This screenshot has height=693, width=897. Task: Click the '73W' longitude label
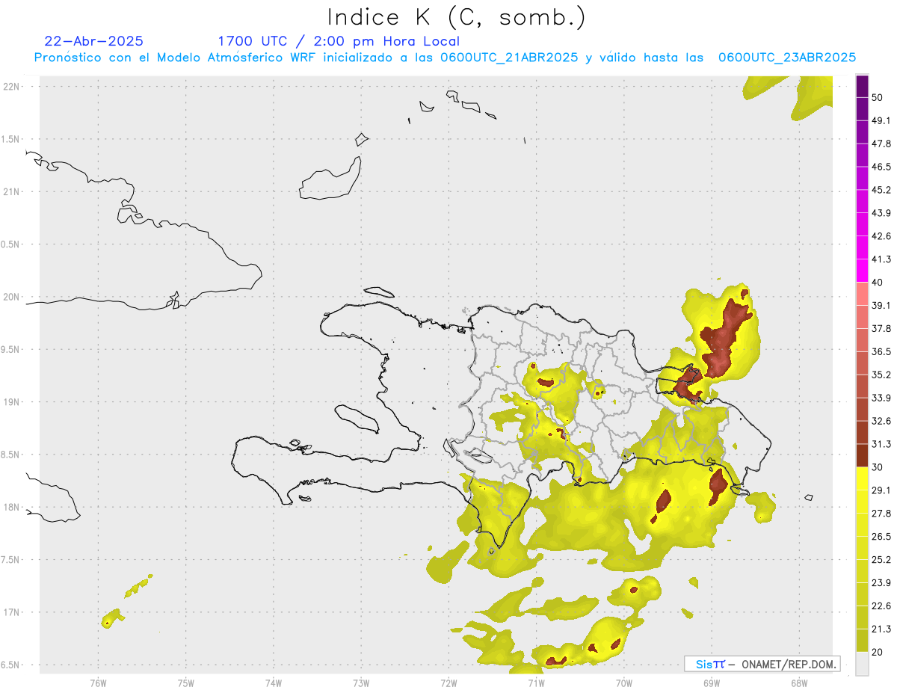(x=361, y=683)
